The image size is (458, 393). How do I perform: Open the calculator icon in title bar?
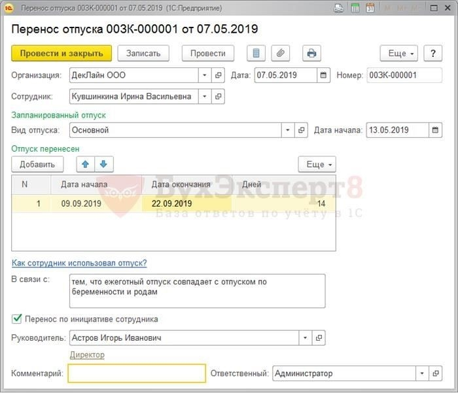coord(355,9)
